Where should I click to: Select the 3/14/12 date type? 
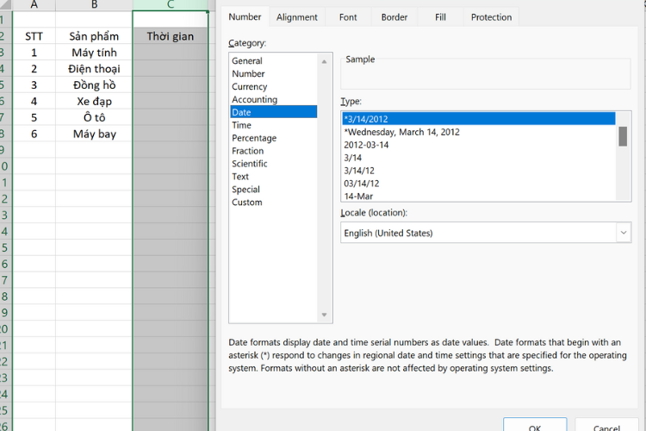click(x=479, y=171)
